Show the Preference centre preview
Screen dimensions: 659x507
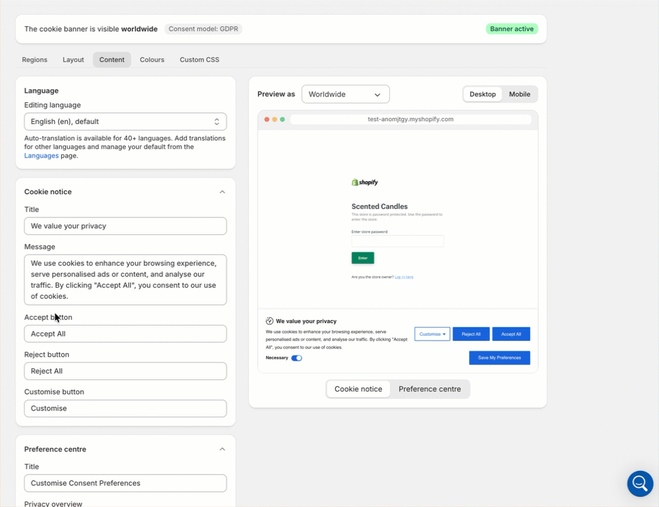tap(430, 389)
